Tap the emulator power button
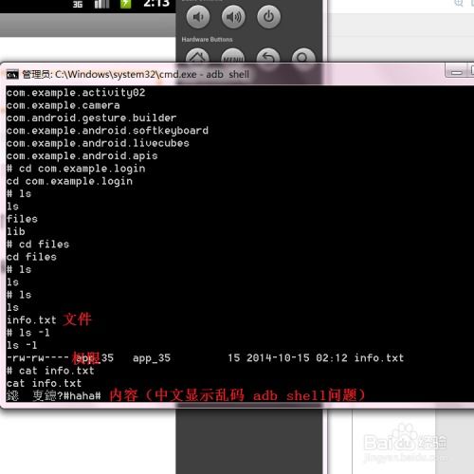The height and width of the screenshot is (474, 474). pyautogui.click(x=268, y=17)
